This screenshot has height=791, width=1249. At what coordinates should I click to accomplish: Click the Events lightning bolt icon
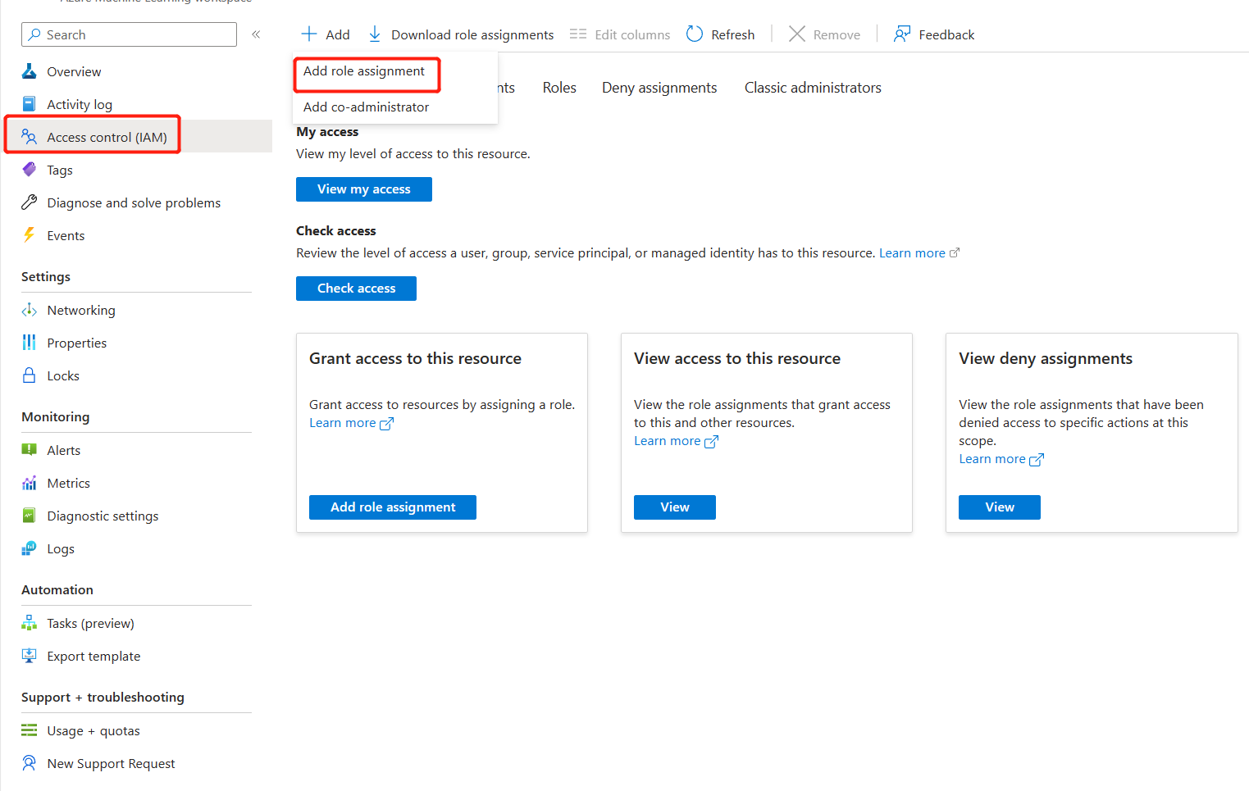[30, 235]
